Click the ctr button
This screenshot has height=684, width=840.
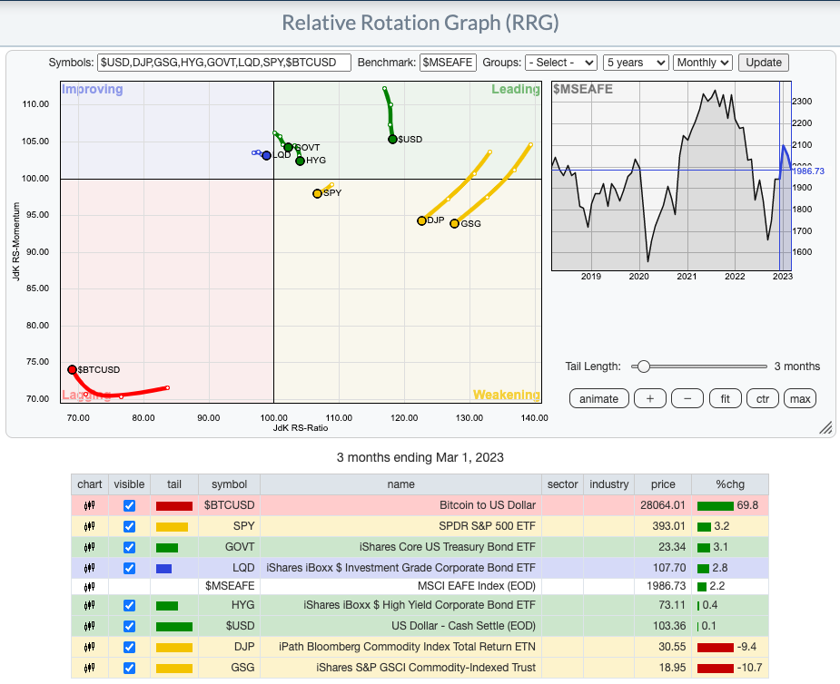coord(762,399)
